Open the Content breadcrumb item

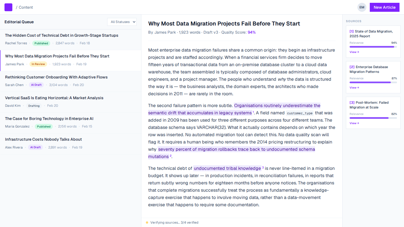[25, 7]
